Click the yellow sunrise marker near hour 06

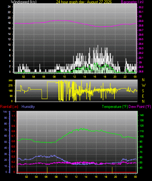click(47, 170)
